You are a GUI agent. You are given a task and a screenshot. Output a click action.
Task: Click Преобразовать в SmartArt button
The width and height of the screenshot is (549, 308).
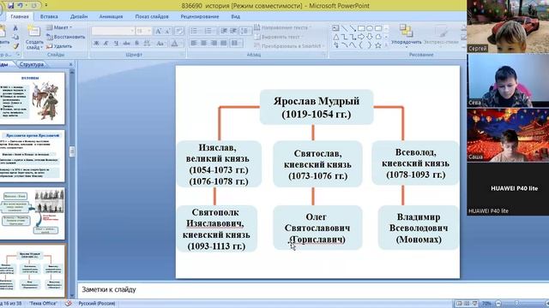pyautogui.click(x=289, y=45)
